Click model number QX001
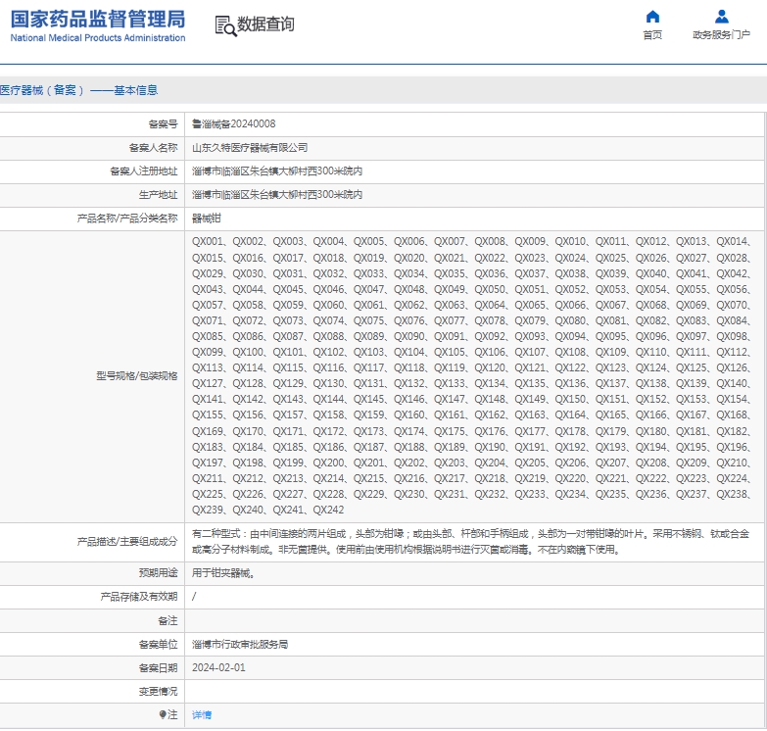Viewport: 767px width, 731px height. pos(208,241)
